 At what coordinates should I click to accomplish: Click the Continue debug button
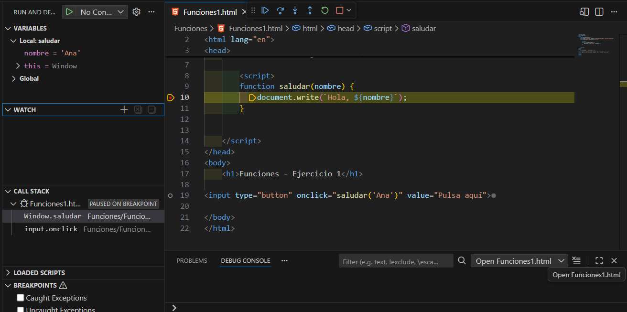coord(265,11)
